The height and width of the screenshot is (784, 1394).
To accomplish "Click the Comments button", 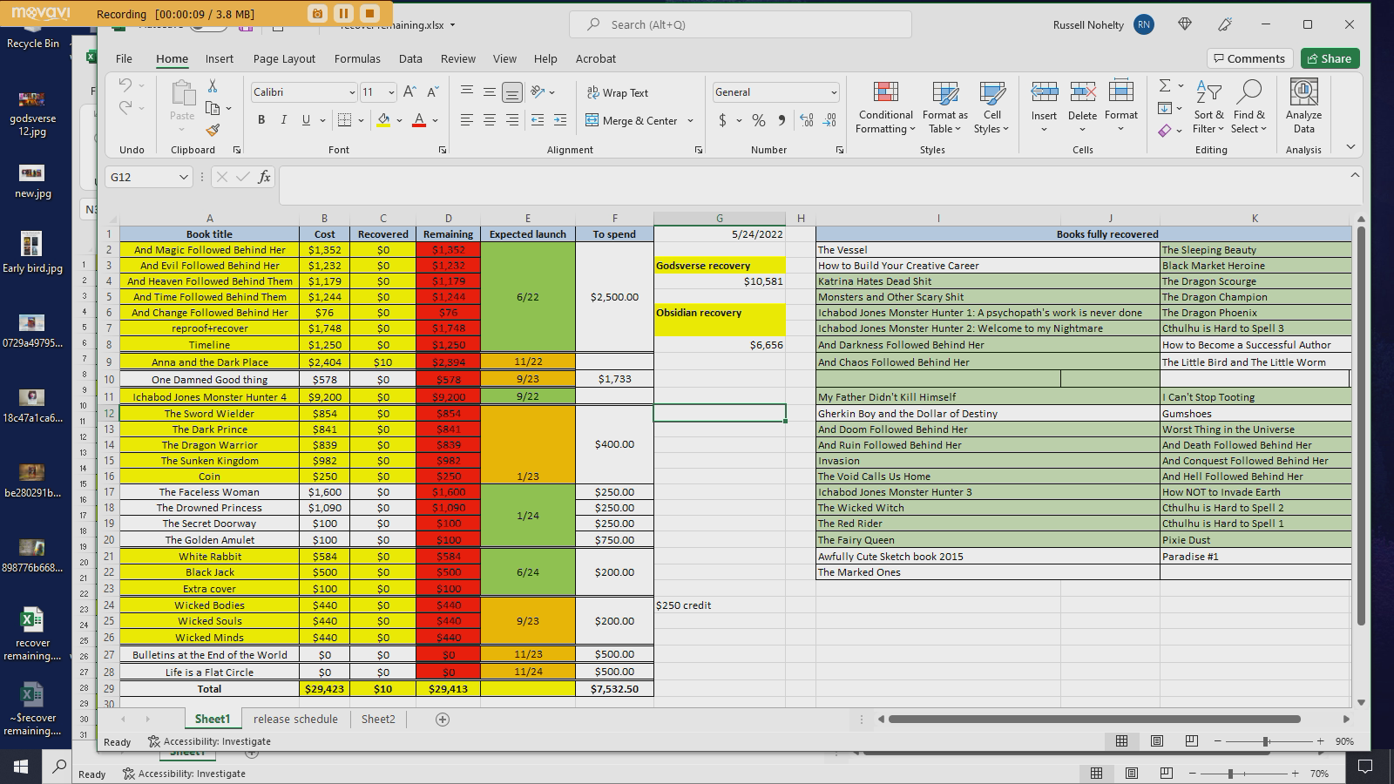I will (x=1249, y=58).
